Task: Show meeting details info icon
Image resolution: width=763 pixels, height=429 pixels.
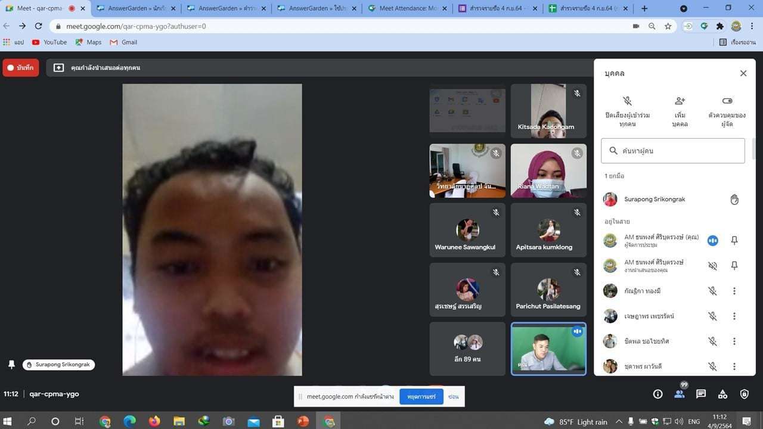Action: pos(657,394)
